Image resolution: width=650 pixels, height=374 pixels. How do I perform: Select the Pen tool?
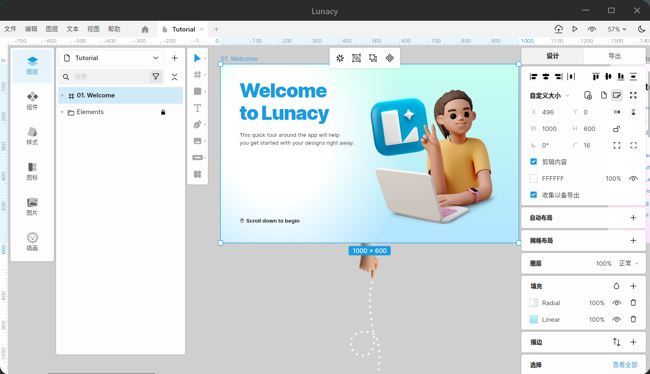[x=198, y=125]
